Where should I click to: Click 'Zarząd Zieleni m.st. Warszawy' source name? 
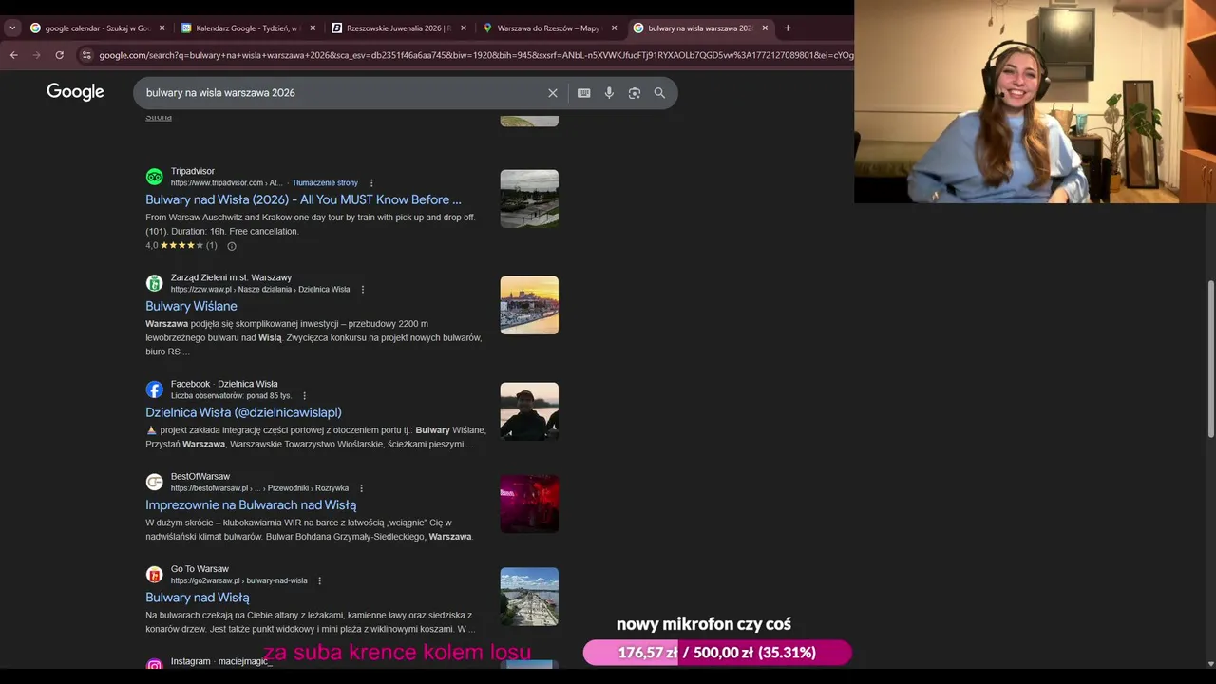coord(231,277)
